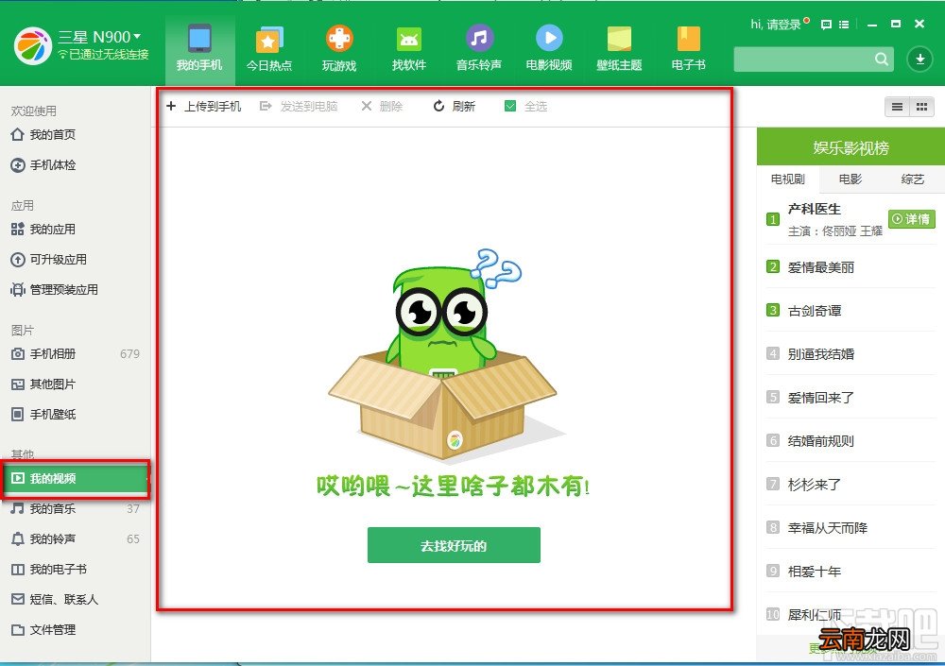The width and height of the screenshot is (945, 666).
Task: Open 结婚前规则 in the ranking list
Action: [821, 440]
